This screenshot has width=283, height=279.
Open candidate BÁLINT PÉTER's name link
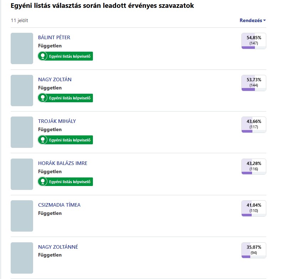54,37
